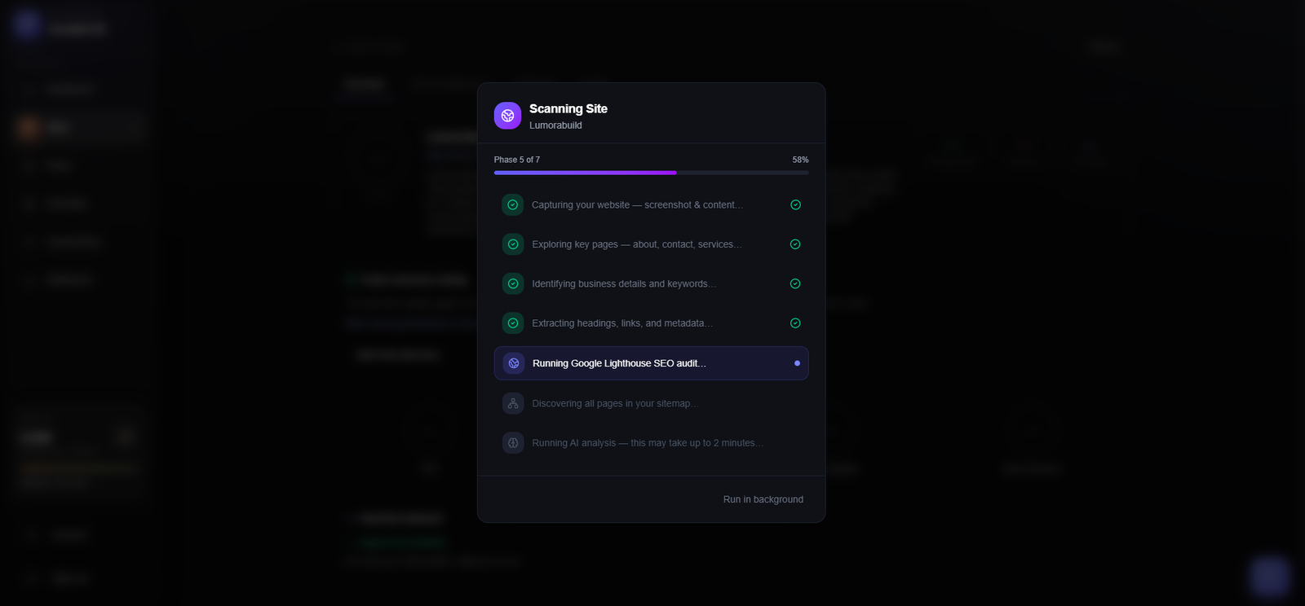Click the purple Scanning Site header icon

point(507,116)
